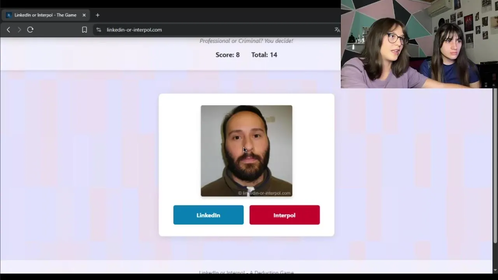Open site settings icon beside the URL
498x280 pixels.
pos(99,30)
